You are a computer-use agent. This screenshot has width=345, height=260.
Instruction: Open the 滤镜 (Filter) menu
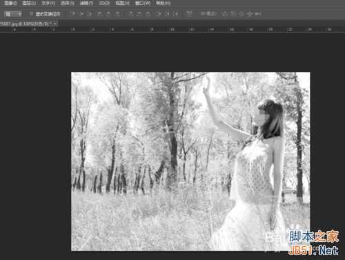click(86, 3)
